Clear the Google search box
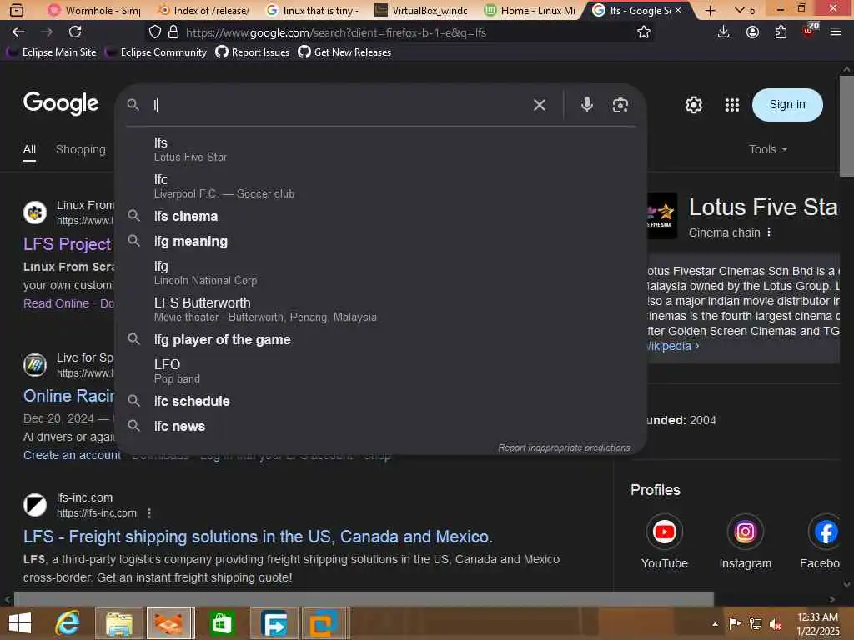Viewport: 854px width, 640px height. (x=540, y=105)
